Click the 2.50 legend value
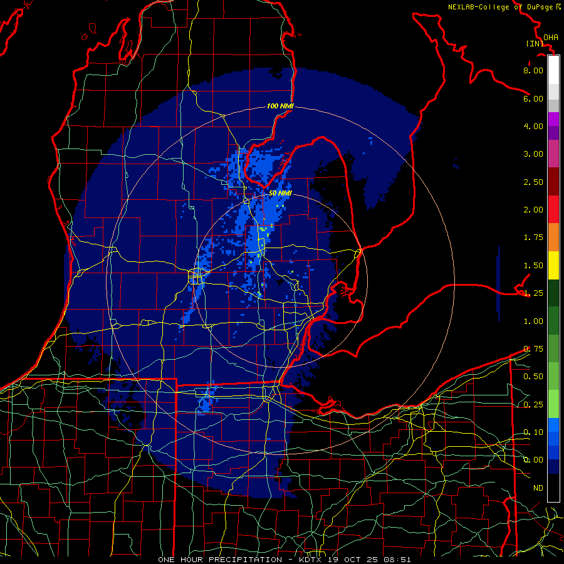 (533, 182)
